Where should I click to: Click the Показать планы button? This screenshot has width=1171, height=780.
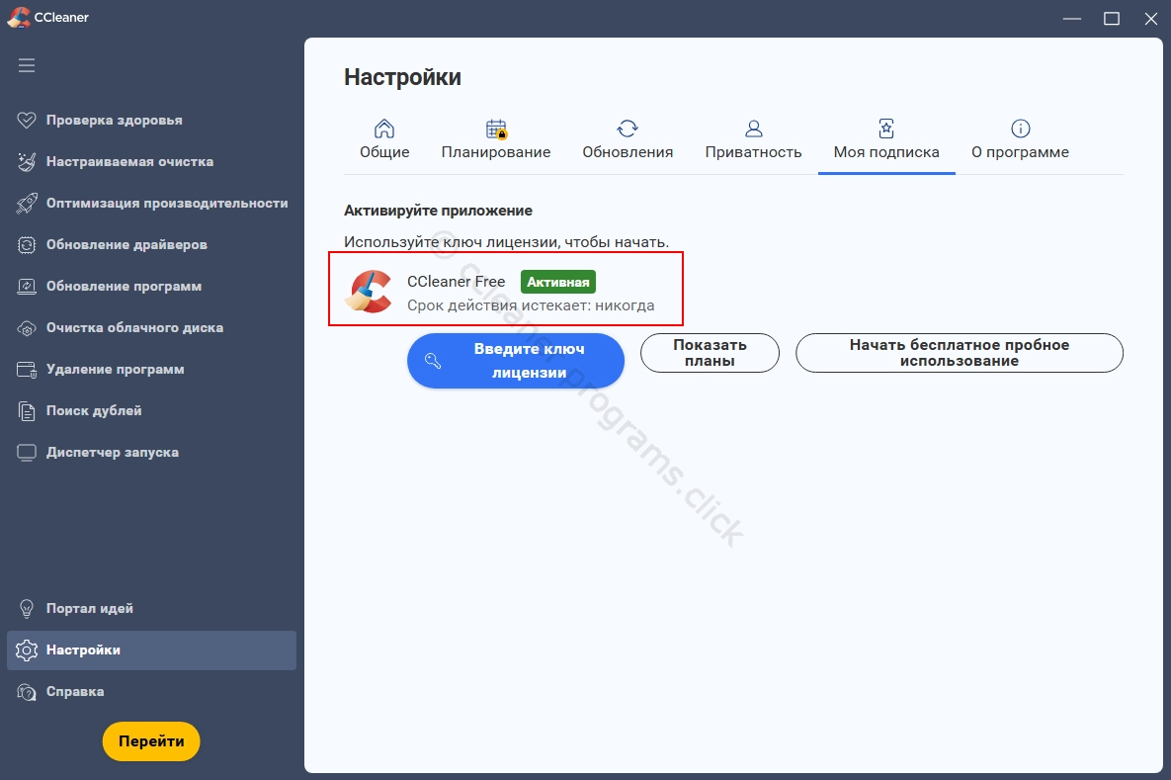710,353
